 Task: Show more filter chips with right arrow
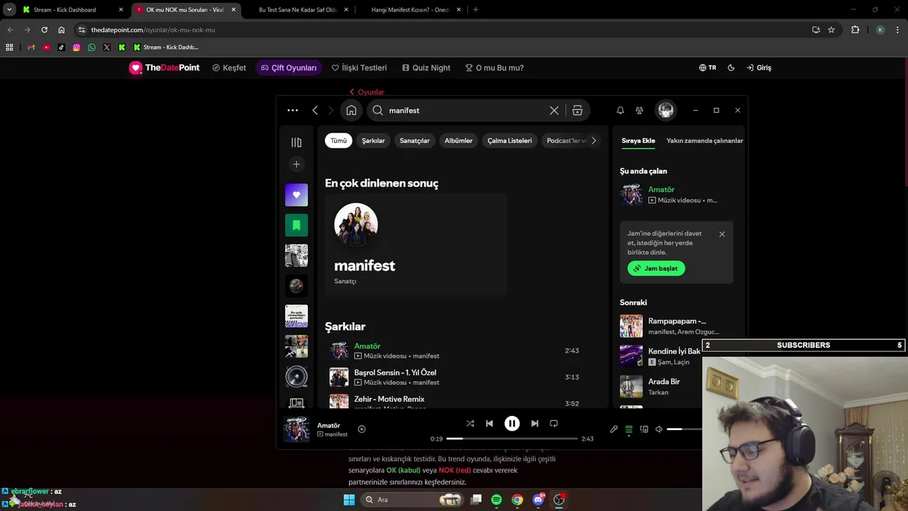point(594,141)
